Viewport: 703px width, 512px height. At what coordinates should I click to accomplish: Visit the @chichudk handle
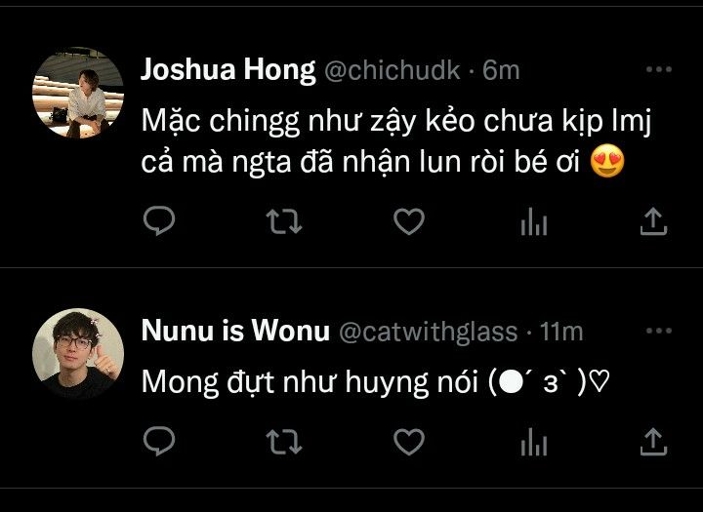393,71
